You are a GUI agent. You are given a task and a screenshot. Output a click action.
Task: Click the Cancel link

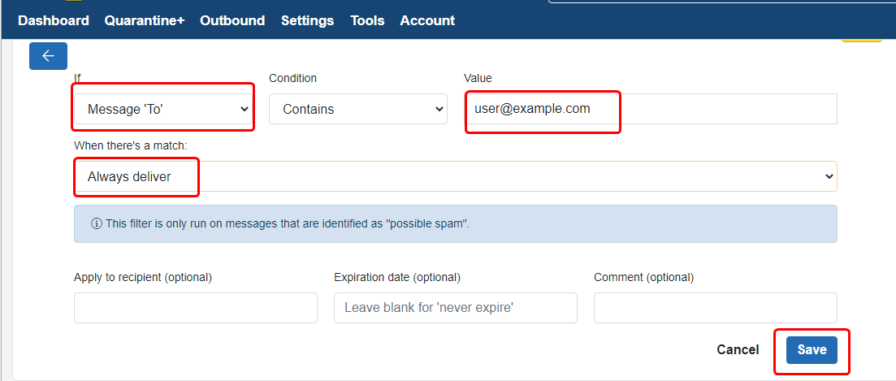point(738,349)
